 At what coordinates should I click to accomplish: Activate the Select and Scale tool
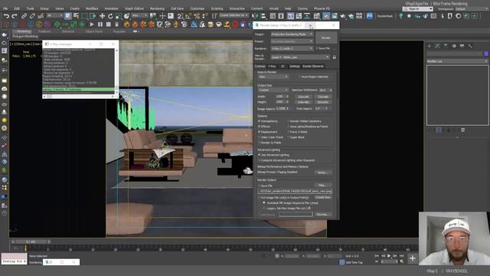click(119, 16)
